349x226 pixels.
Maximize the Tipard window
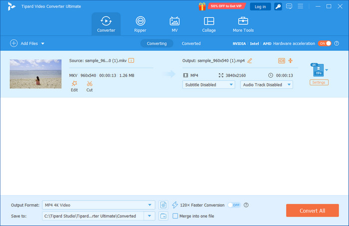329,6
